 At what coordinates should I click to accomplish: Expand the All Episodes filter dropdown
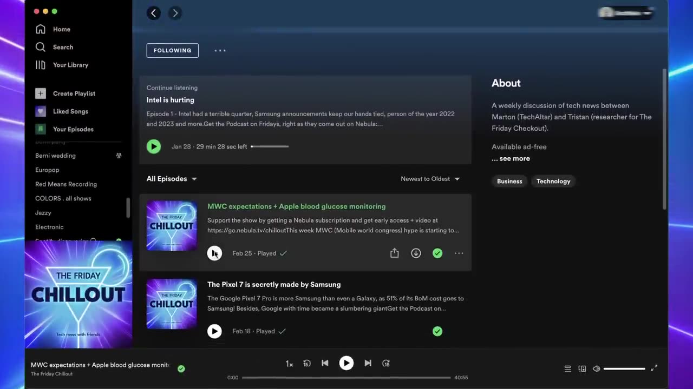pyautogui.click(x=172, y=179)
